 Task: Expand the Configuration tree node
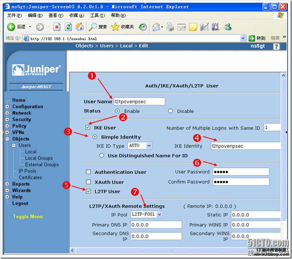point(7,107)
